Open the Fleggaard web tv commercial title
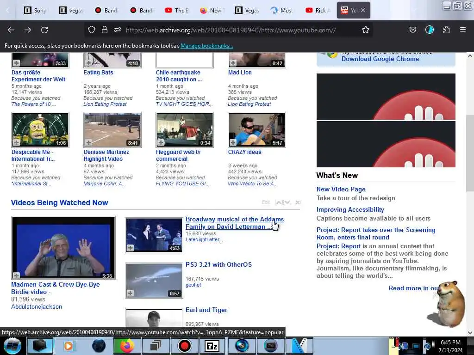Screen dimensions: 474x355 [x=178, y=155]
